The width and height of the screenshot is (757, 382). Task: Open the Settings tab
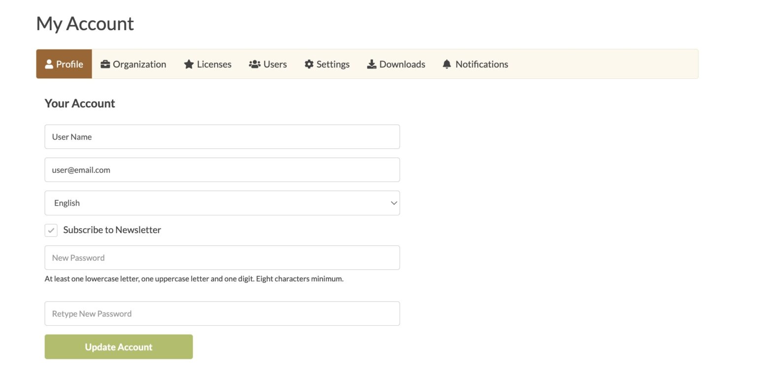coord(327,64)
